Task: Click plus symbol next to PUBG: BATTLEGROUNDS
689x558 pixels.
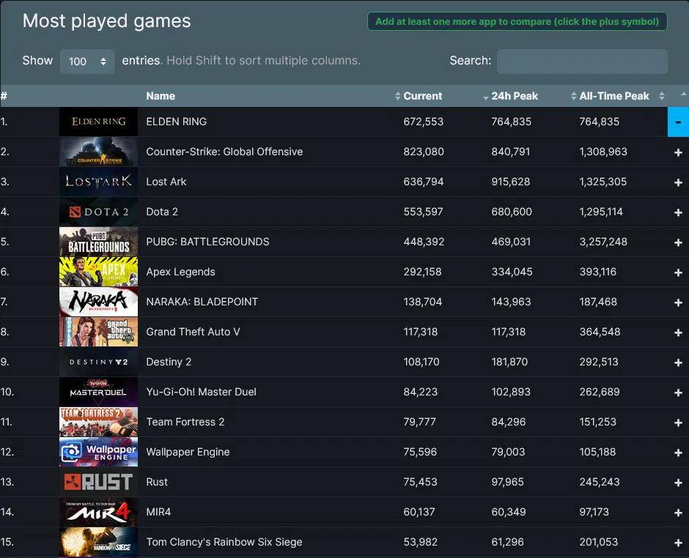Action: [x=678, y=242]
